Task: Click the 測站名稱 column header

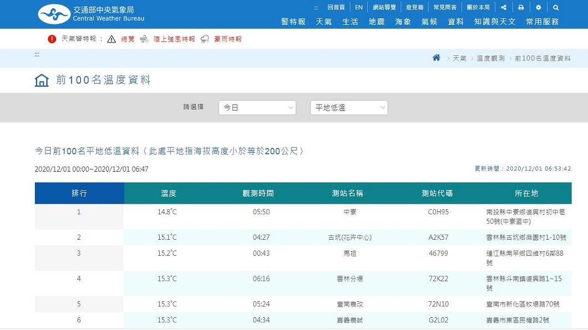Action: 348,193
